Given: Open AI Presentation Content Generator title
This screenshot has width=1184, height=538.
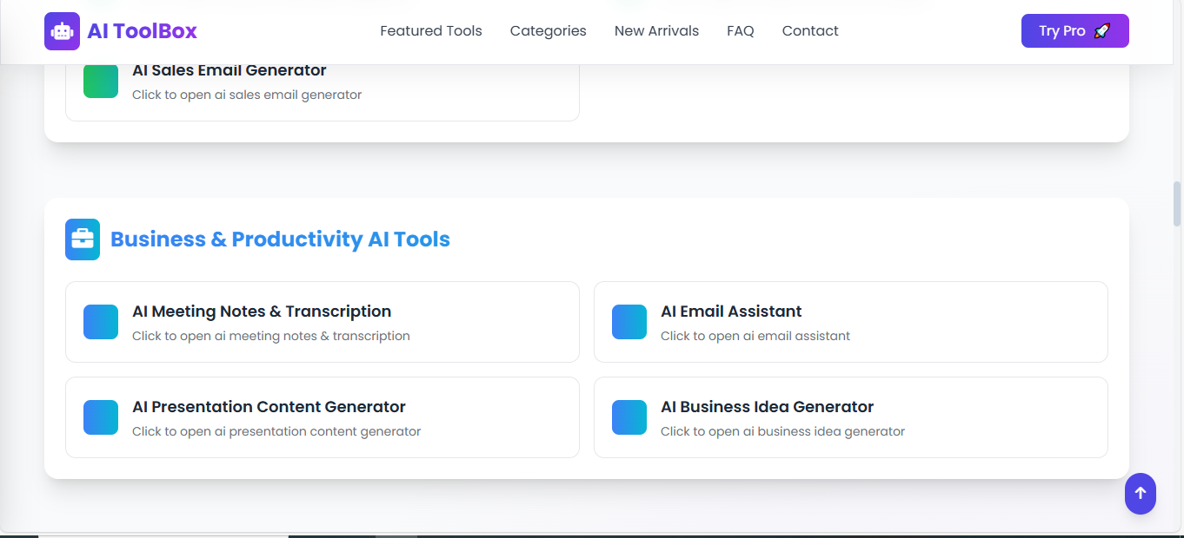Looking at the screenshot, I should point(269,407).
